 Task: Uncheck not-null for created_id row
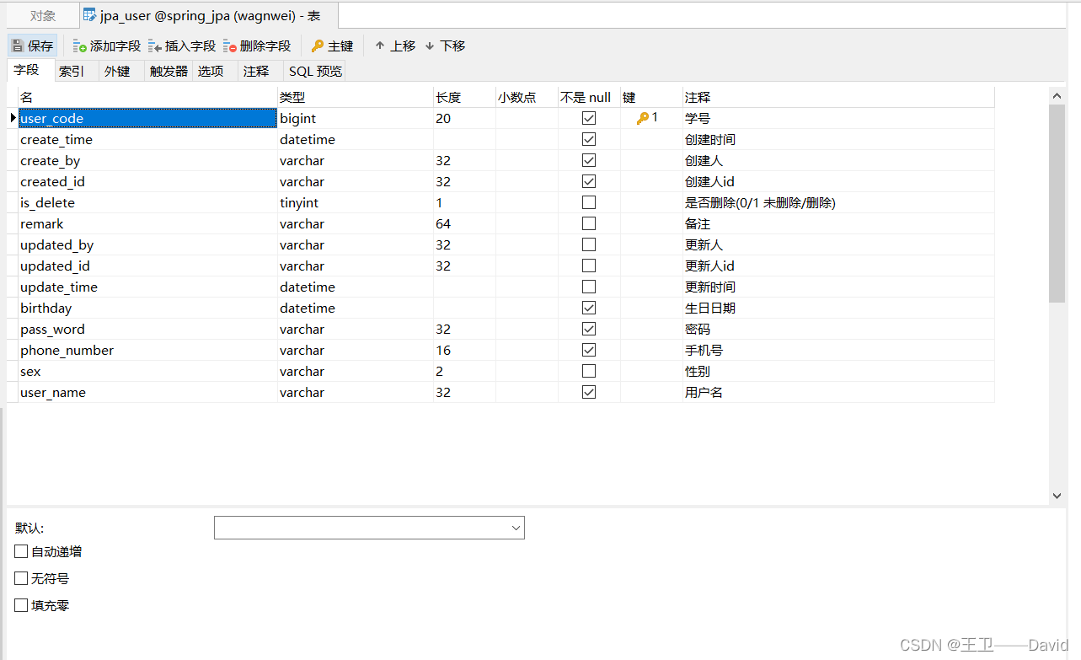[589, 181]
